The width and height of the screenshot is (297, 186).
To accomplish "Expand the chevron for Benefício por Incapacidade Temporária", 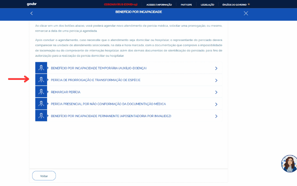I will (216, 68).
